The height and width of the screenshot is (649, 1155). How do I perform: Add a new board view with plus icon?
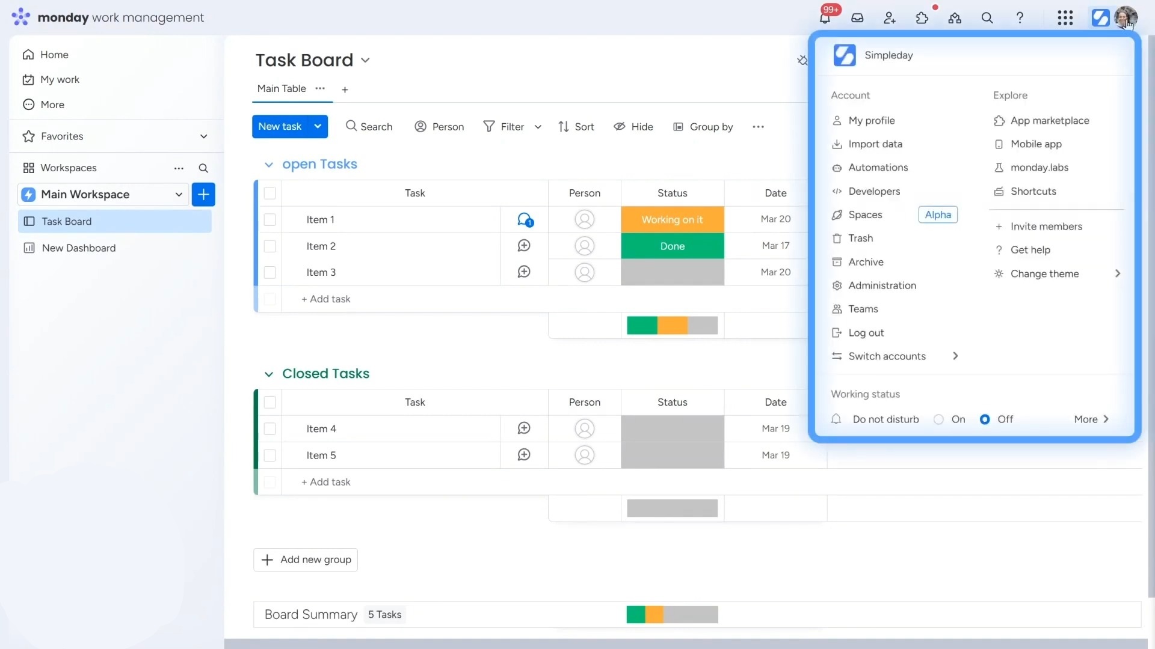345,90
